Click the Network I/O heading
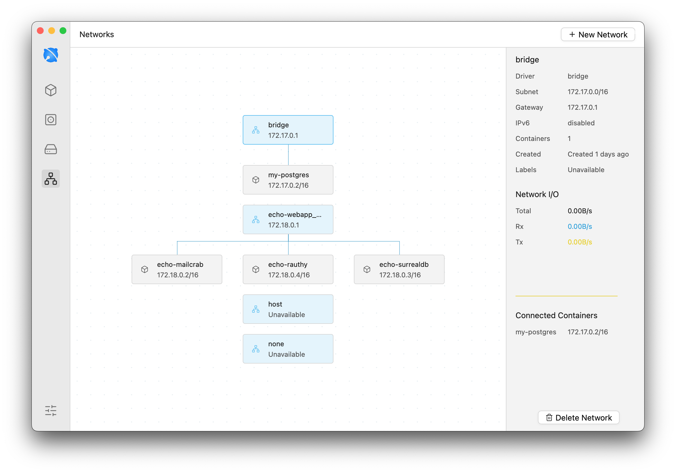 [x=537, y=194]
